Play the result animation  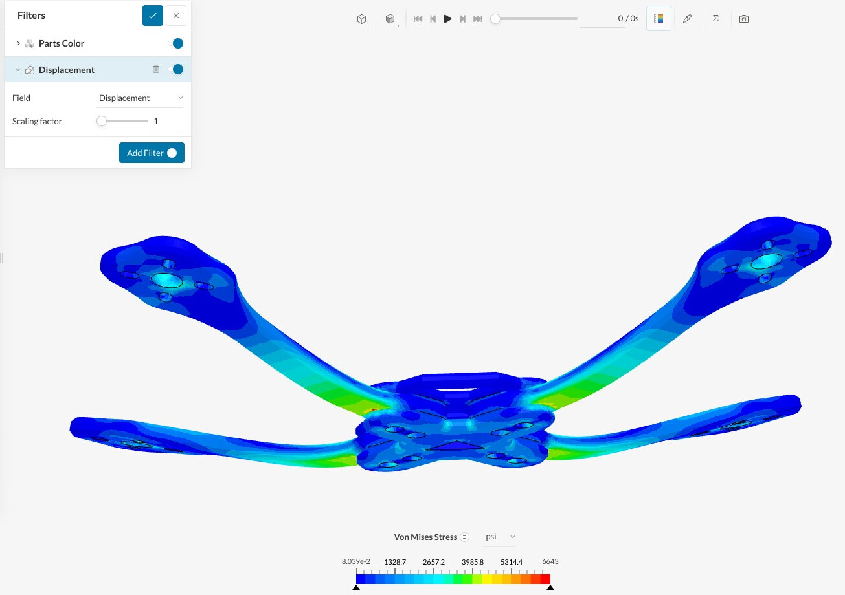[447, 19]
